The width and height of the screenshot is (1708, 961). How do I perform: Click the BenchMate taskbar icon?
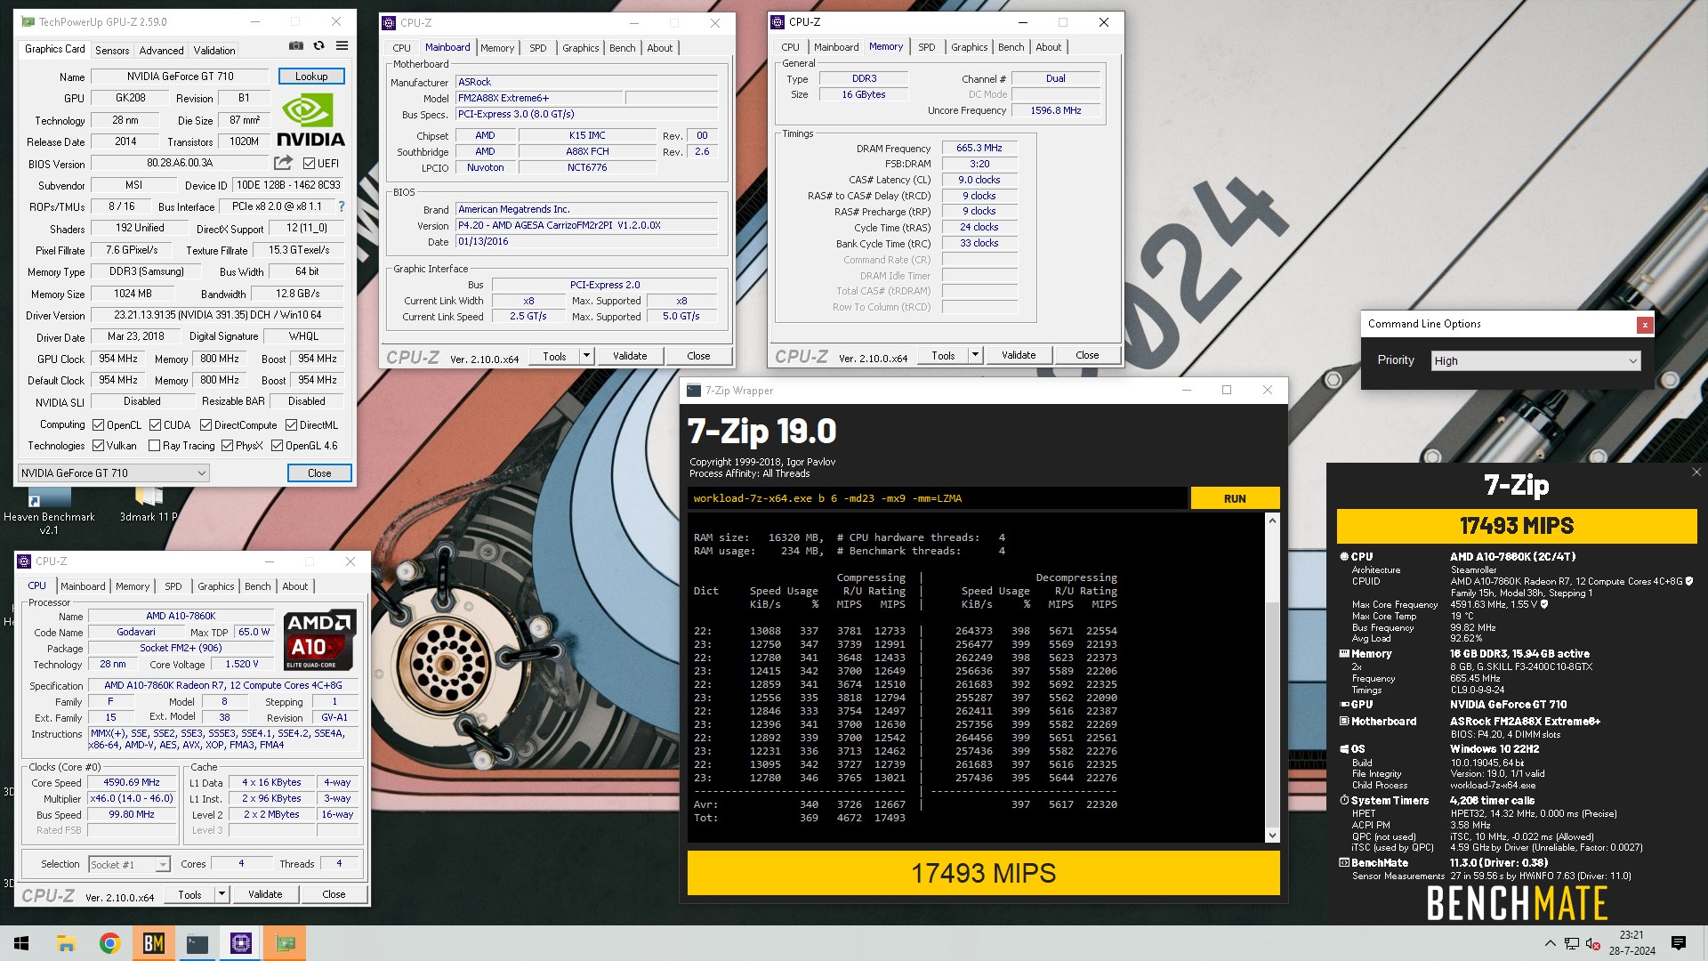click(153, 943)
